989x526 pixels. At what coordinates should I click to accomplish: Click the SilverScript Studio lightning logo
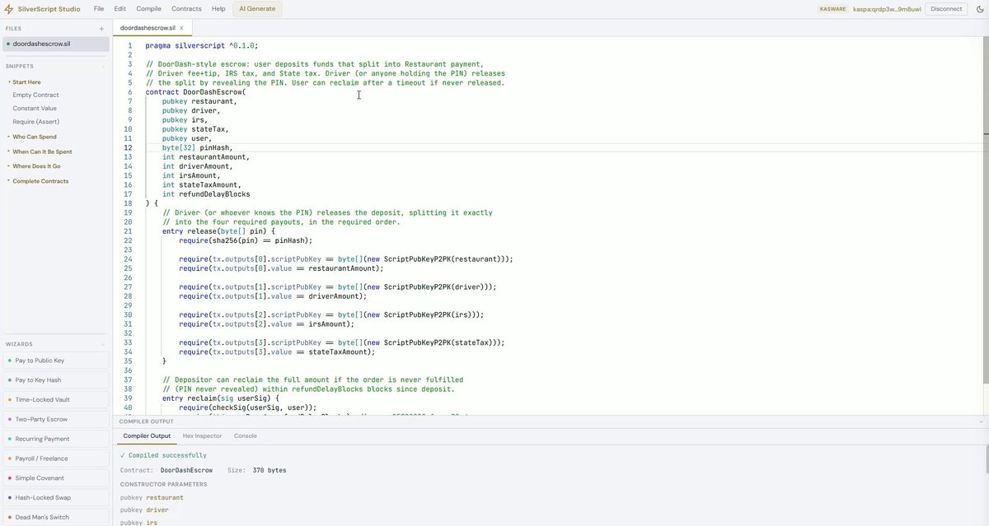coord(9,9)
